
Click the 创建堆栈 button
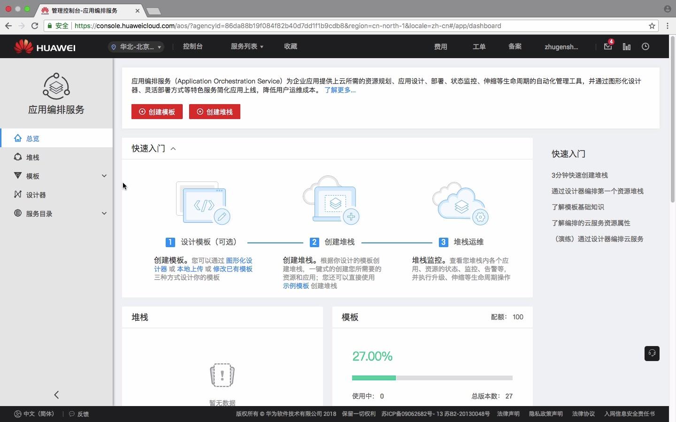pyautogui.click(x=215, y=112)
